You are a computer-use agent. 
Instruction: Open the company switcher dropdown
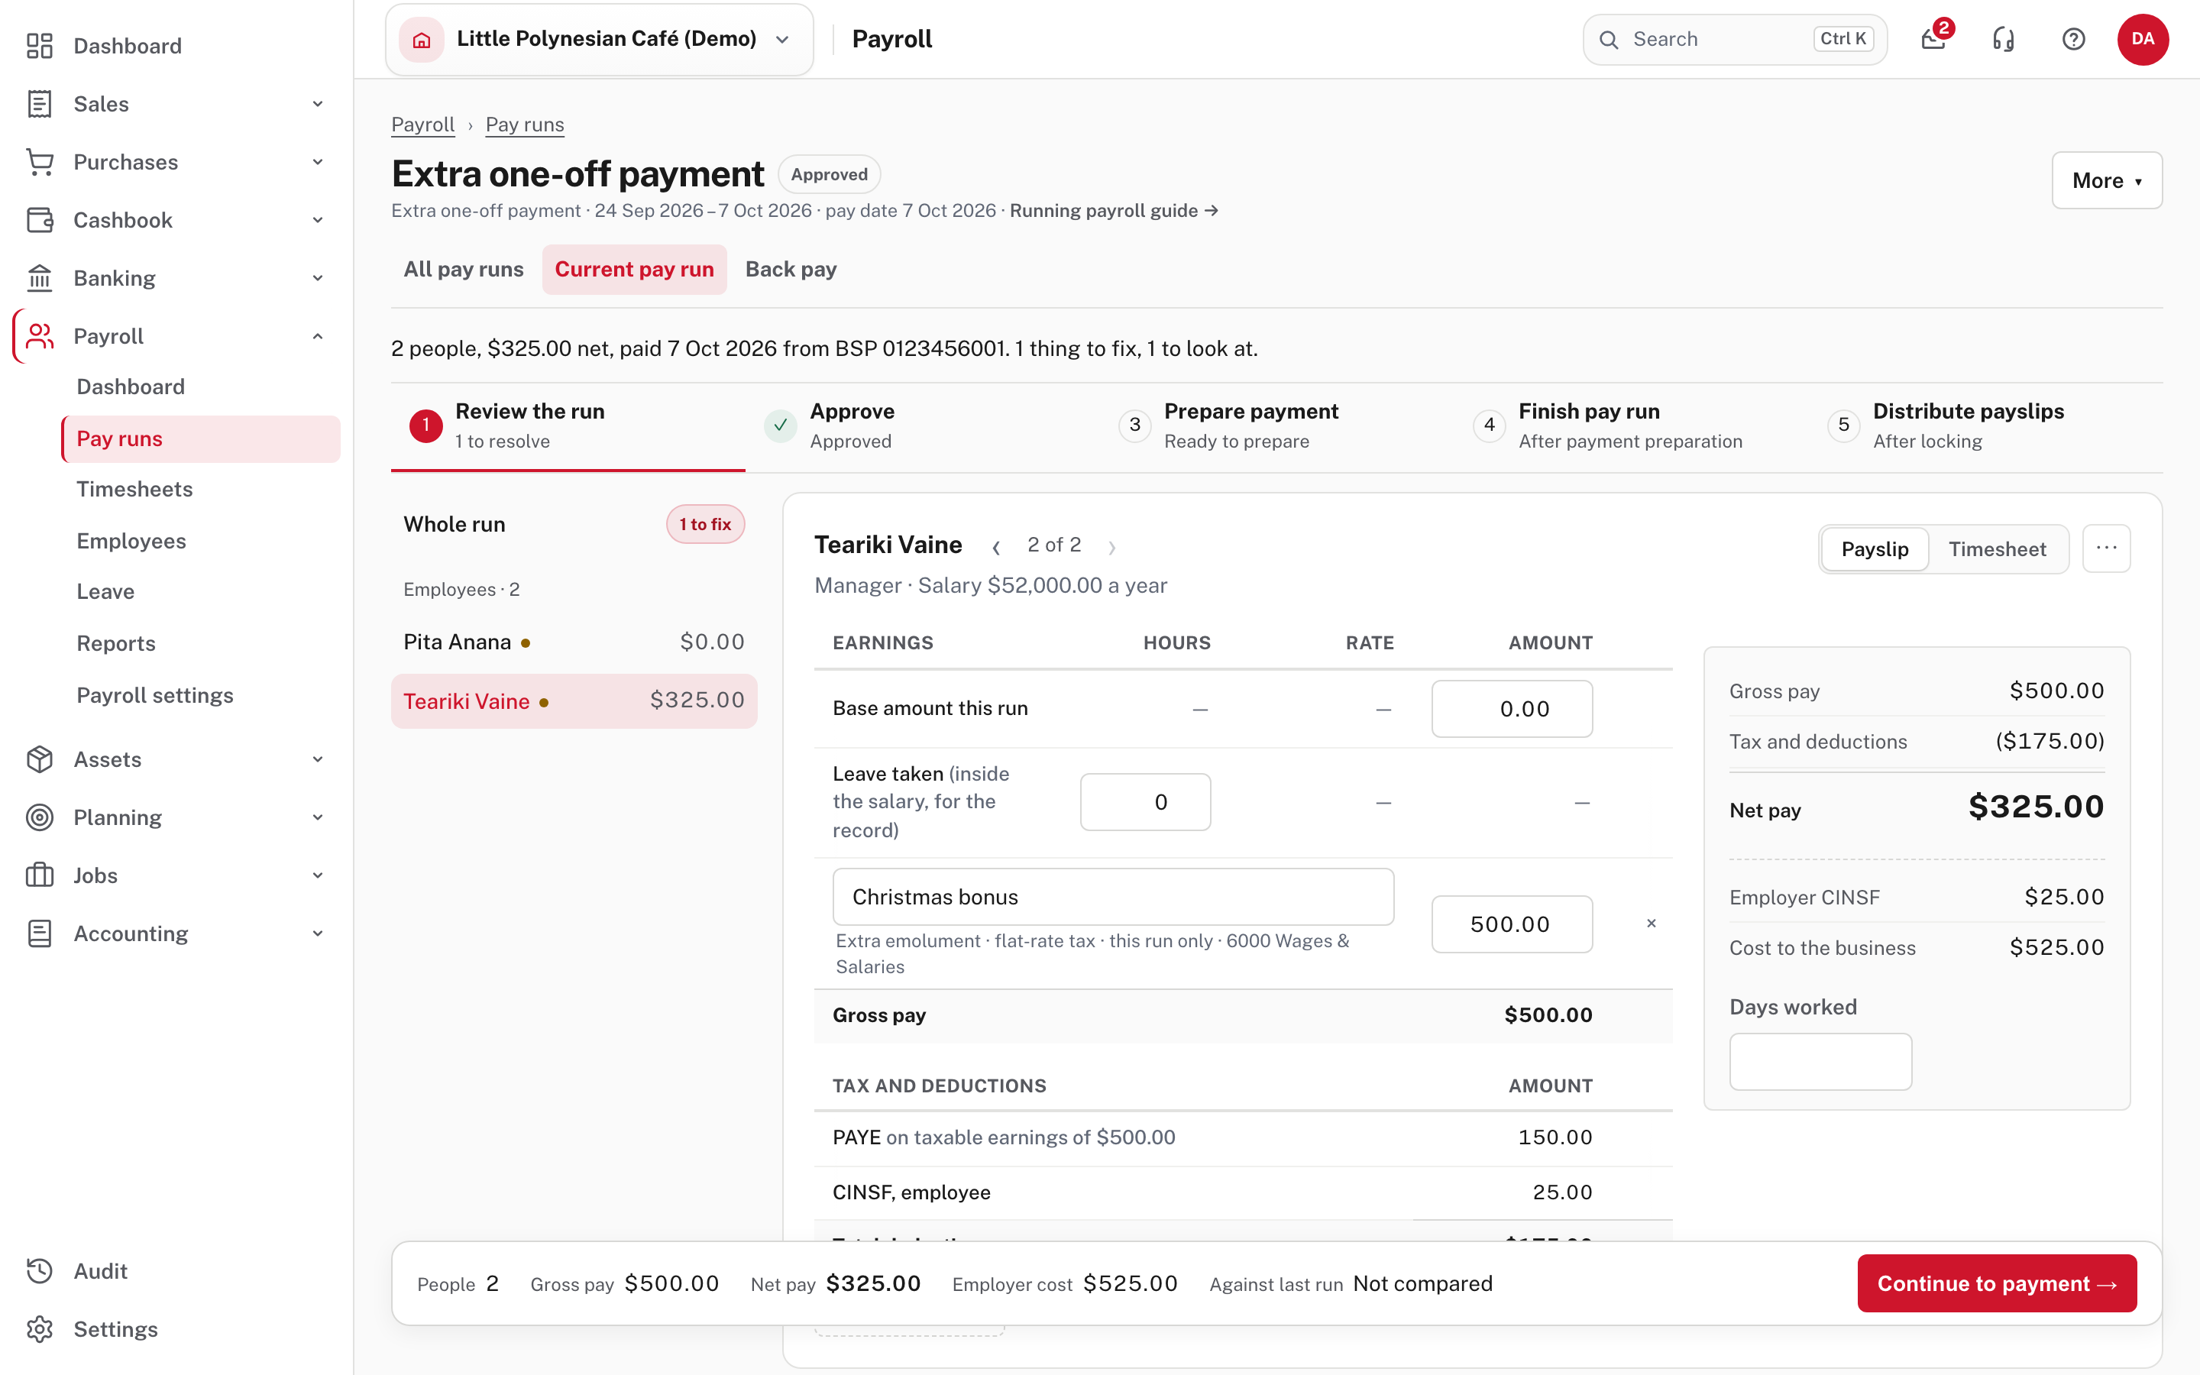click(x=599, y=39)
